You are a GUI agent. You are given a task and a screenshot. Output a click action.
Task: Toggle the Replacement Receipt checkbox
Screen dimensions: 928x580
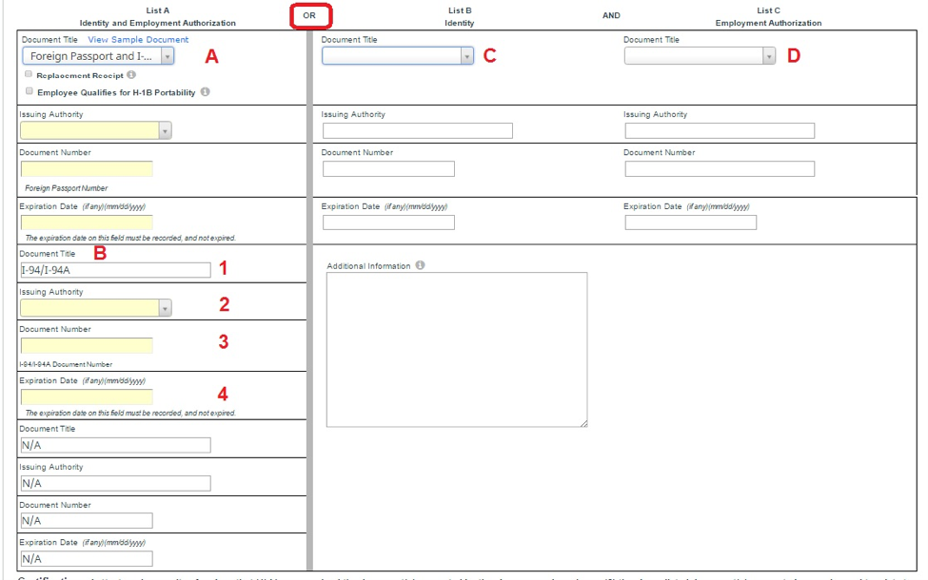point(29,74)
